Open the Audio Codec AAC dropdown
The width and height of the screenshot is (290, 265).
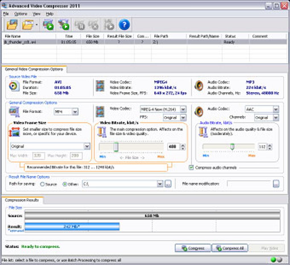coord(275,109)
